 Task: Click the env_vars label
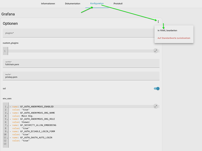[7, 98]
